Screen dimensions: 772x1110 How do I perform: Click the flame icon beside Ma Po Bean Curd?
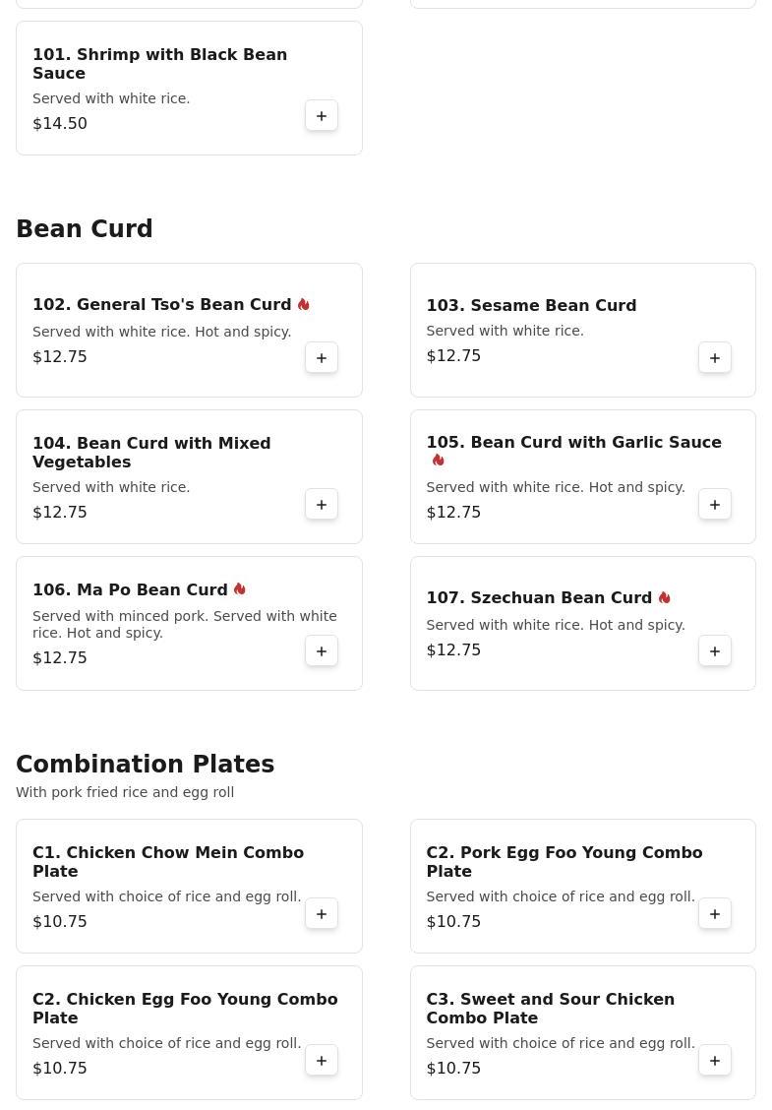coord(240,589)
